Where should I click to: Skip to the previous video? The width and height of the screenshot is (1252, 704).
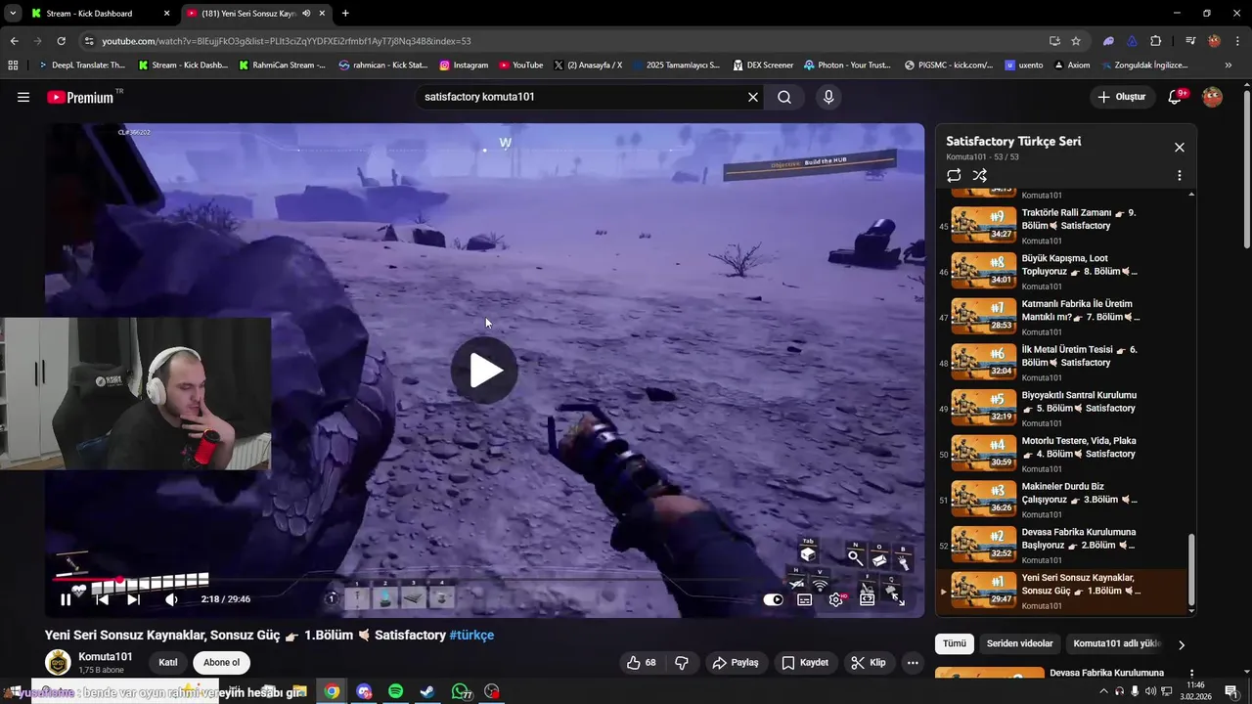pyautogui.click(x=102, y=599)
